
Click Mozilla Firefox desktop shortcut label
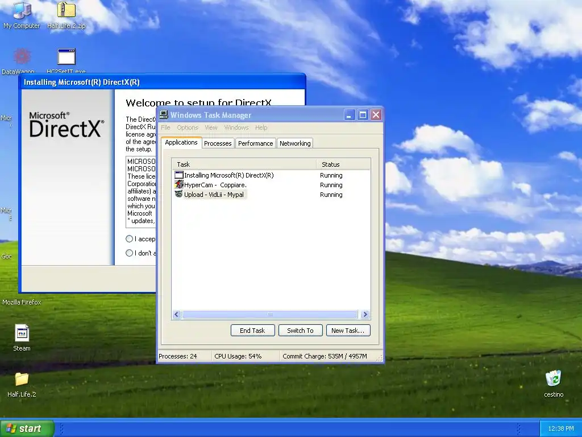pyautogui.click(x=22, y=302)
